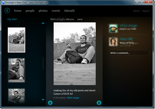Go to the previous photo with the left arrow

[50, 103]
